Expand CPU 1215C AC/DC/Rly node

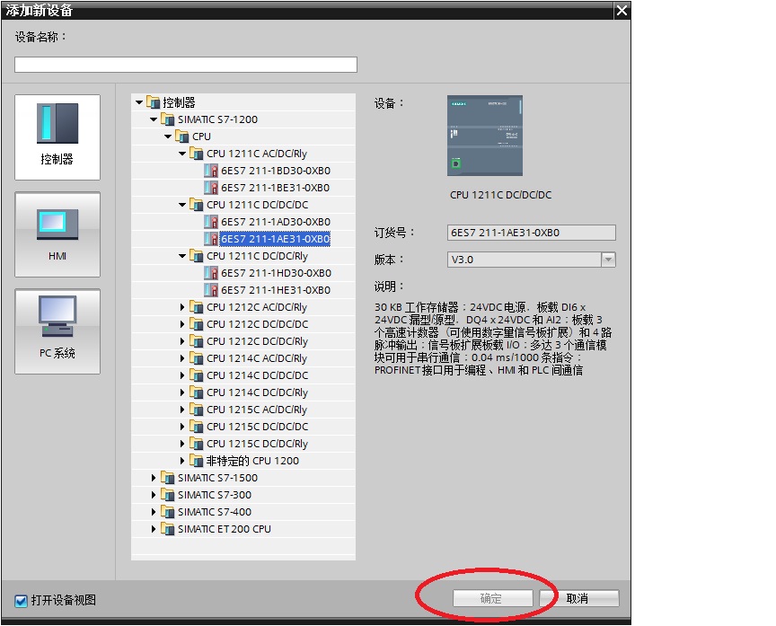pos(182,410)
